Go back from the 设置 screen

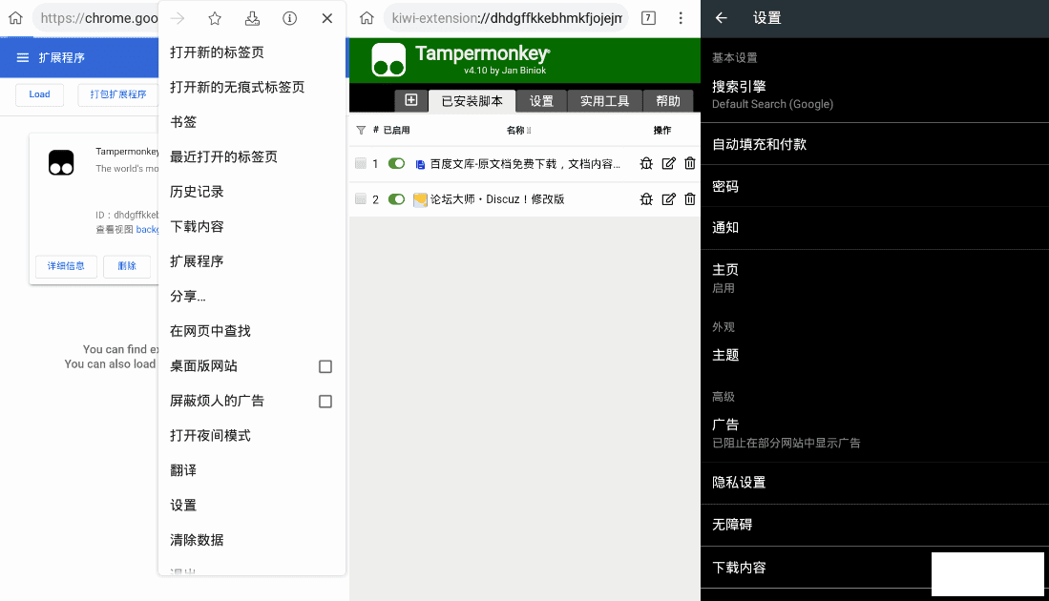[x=722, y=18]
